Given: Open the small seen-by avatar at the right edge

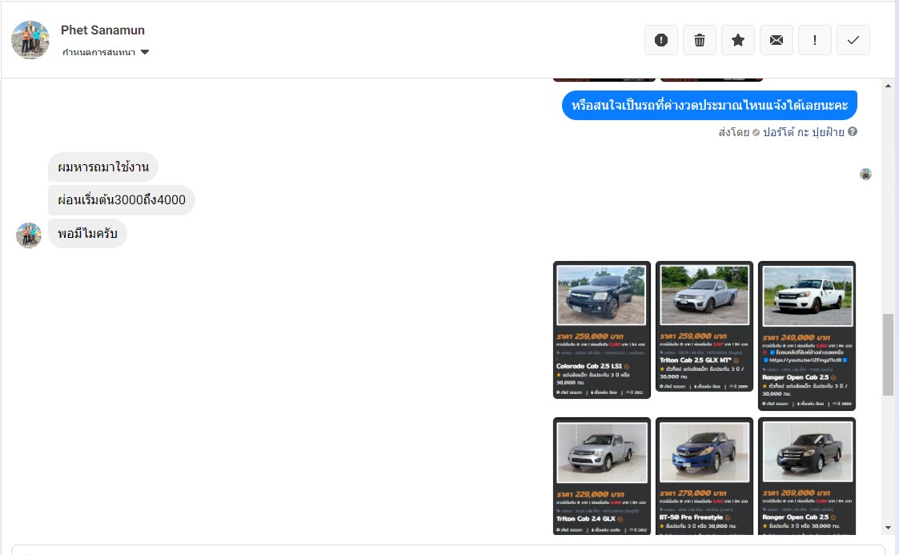Looking at the screenshot, I should (x=865, y=174).
